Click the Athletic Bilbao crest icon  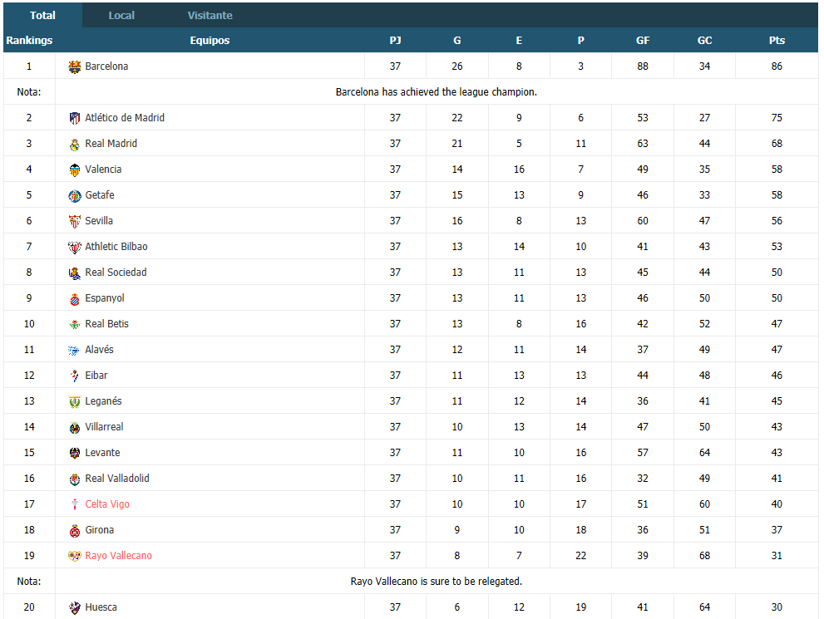tap(75, 247)
